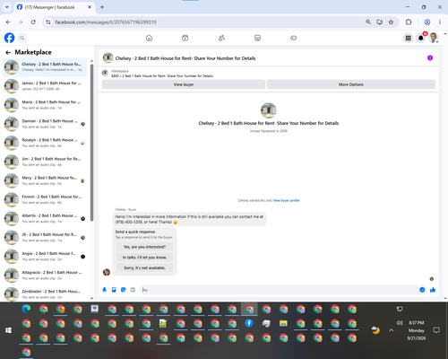Screen dimensions: 448x359
Task: Open the account profile picture menu
Action: tap(434, 38)
